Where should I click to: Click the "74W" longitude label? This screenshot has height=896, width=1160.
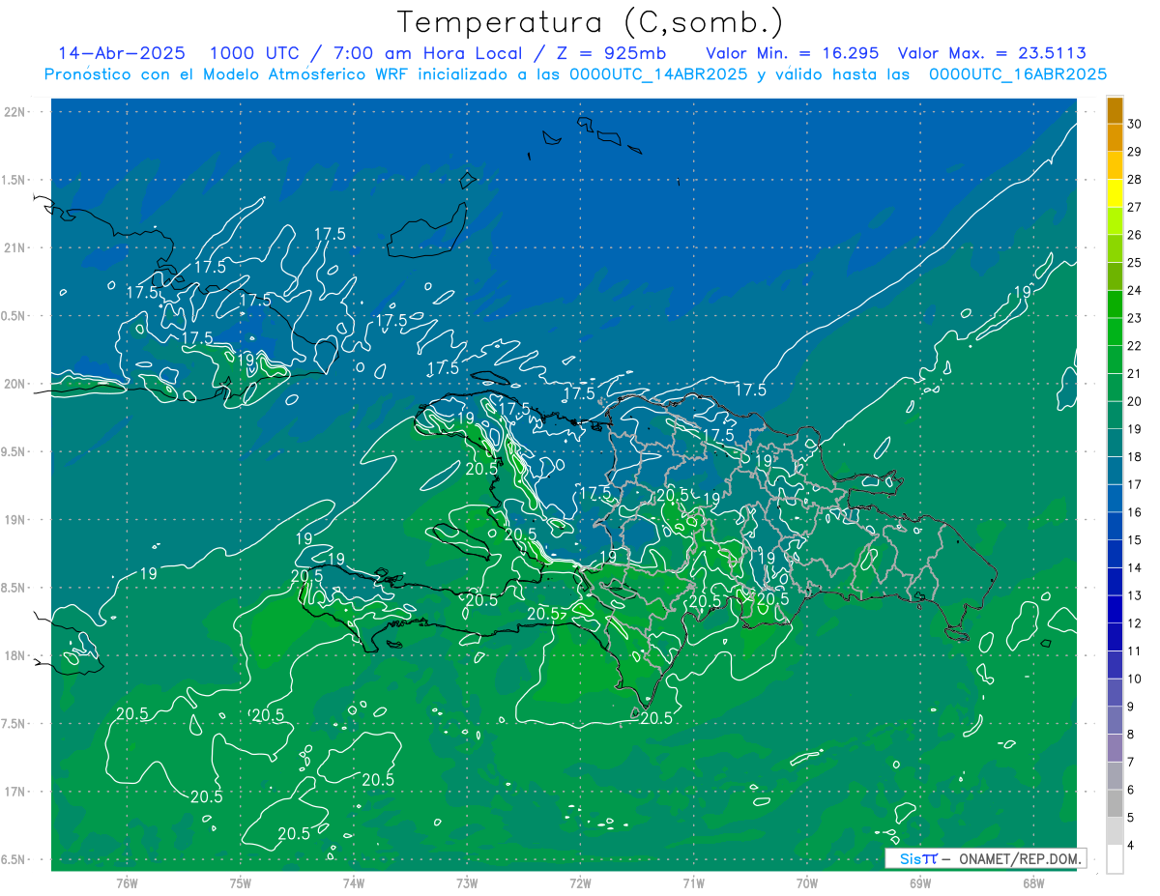click(x=354, y=883)
